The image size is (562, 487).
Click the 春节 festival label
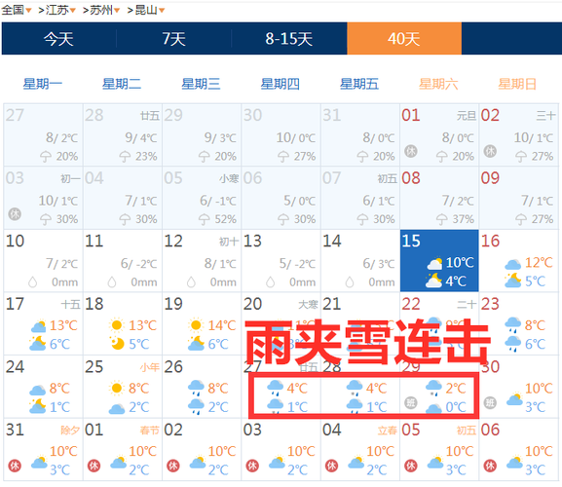point(149,430)
